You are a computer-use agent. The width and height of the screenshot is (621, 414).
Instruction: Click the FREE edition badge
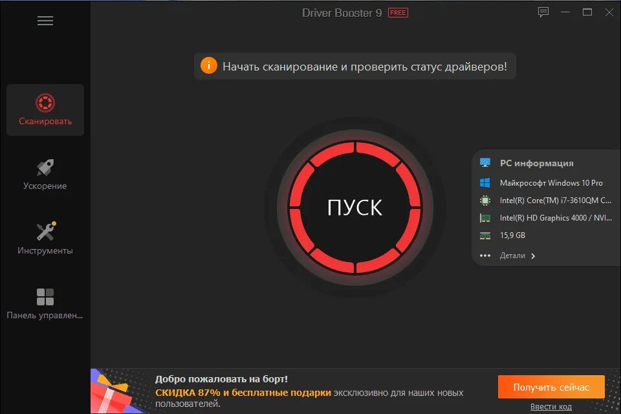pos(398,13)
